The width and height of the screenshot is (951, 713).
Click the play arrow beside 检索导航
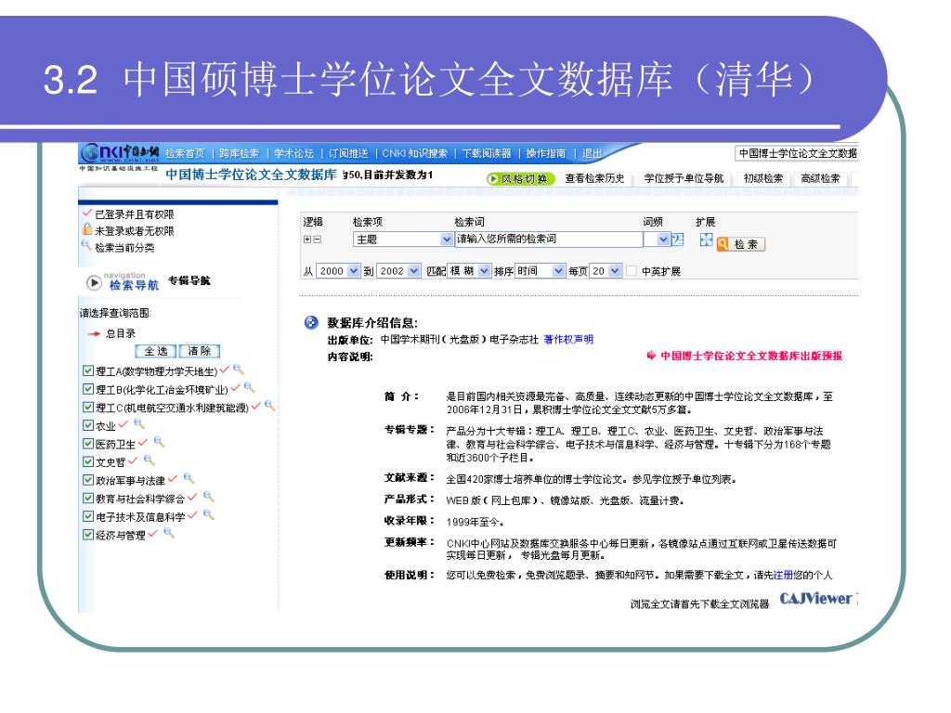pos(94,282)
